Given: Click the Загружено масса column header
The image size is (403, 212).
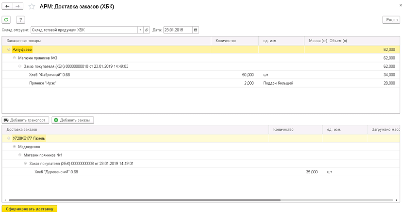Looking at the screenshot, I should [384, 129].
